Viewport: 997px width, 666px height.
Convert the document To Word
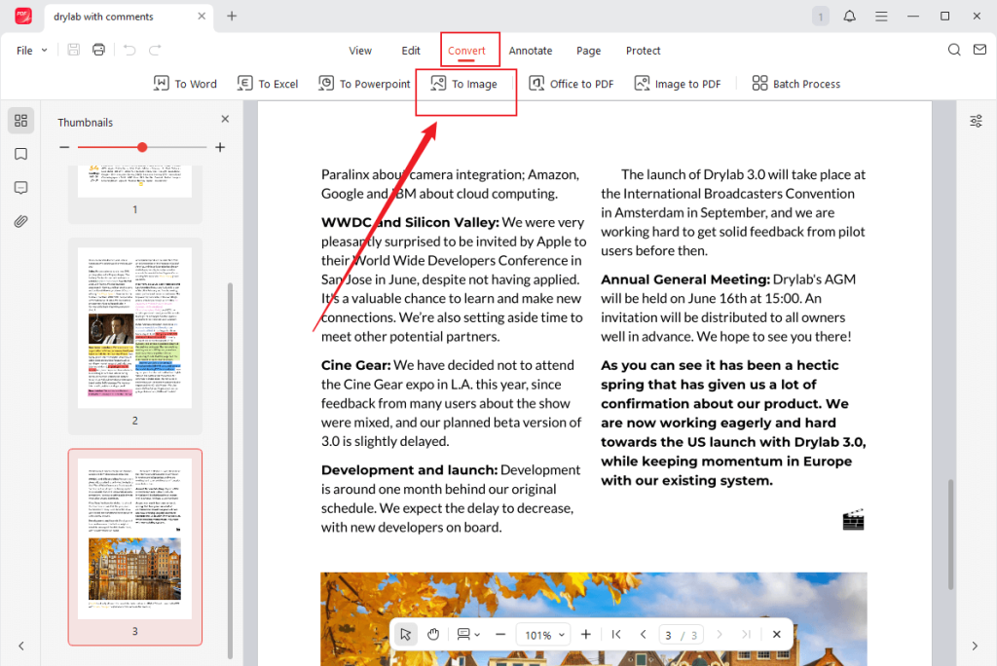point(185,84)
